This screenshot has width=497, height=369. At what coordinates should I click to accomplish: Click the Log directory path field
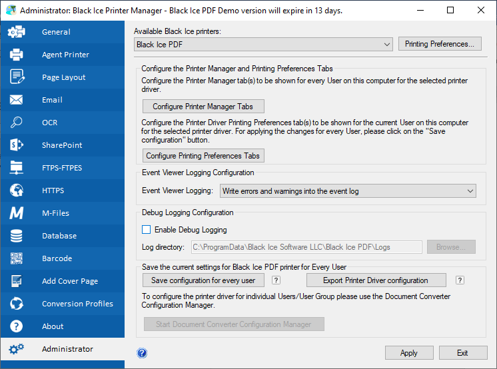306,247
